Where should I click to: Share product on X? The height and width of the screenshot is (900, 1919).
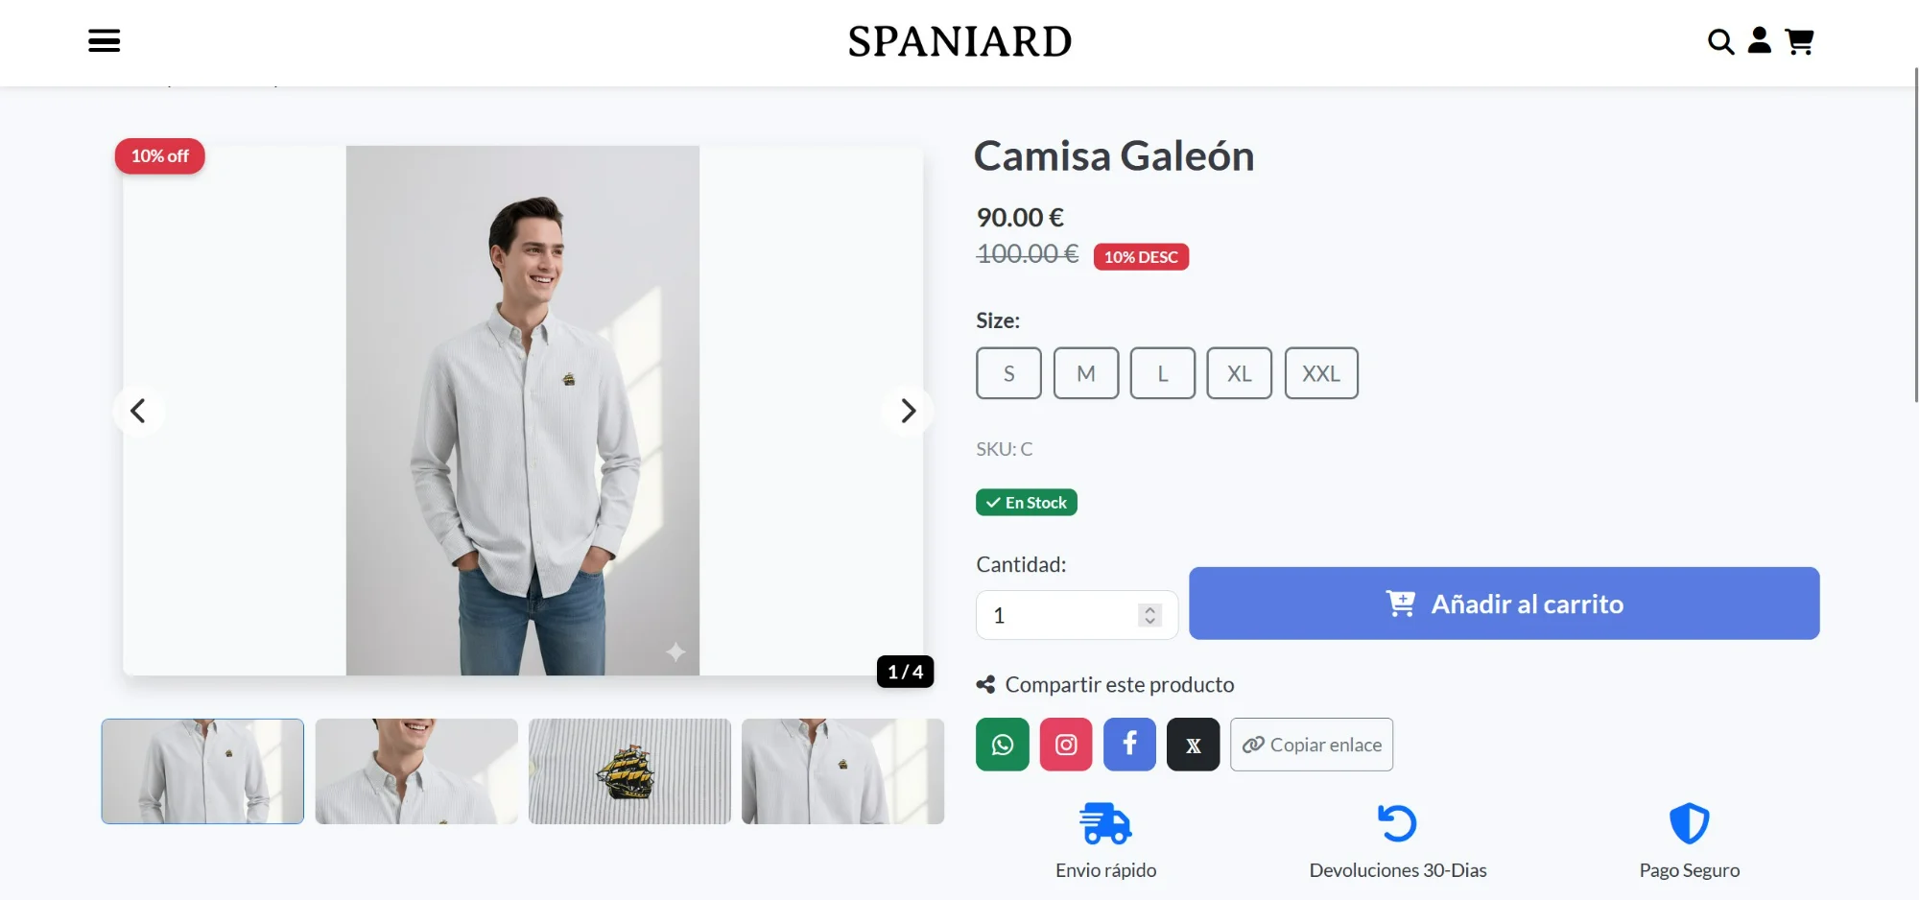[1194, 745]
